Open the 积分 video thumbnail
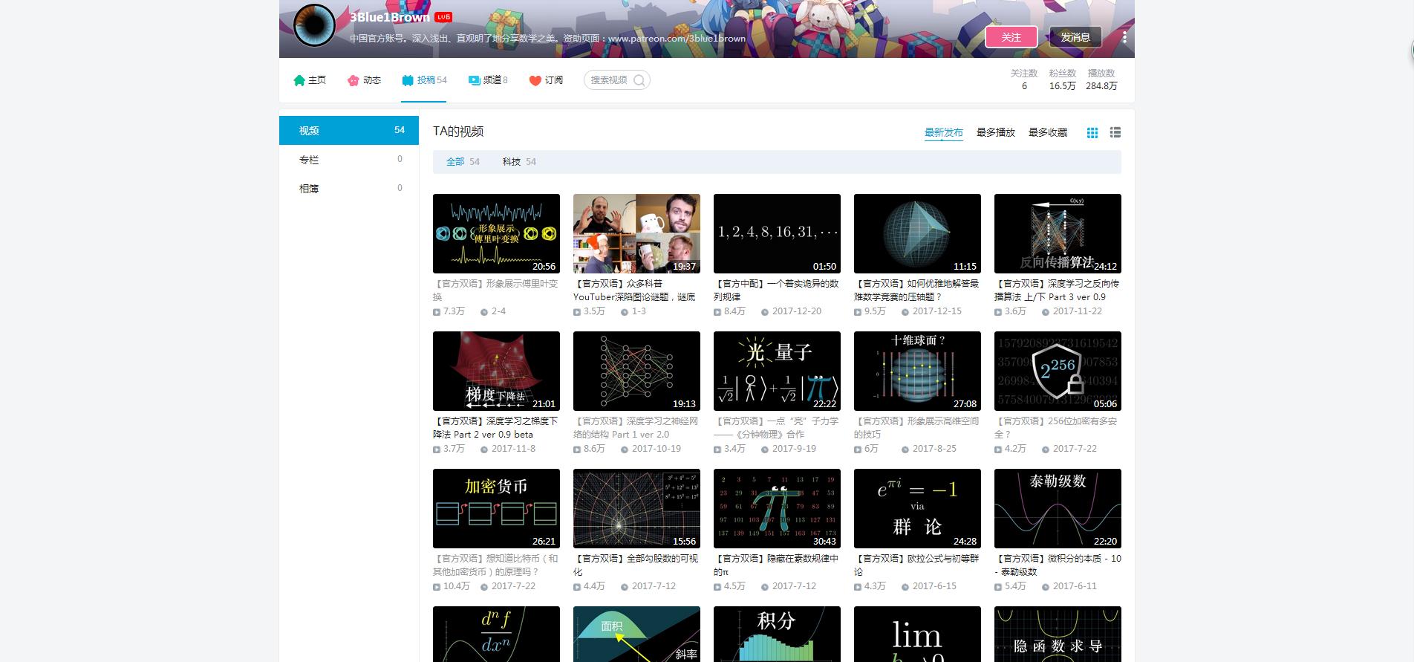Image resolution: width=1414 pixels, height=662 pixels. click(777, 634)
